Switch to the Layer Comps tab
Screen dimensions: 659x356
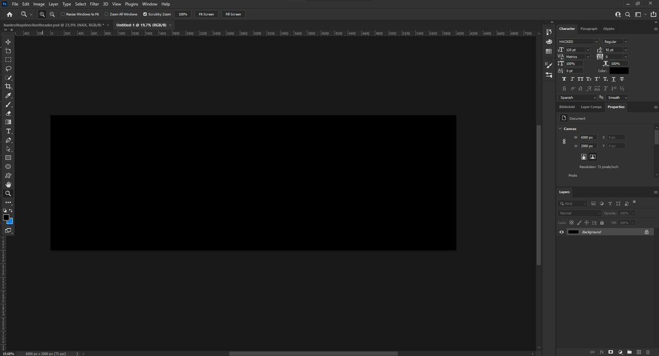click(591, 107)
